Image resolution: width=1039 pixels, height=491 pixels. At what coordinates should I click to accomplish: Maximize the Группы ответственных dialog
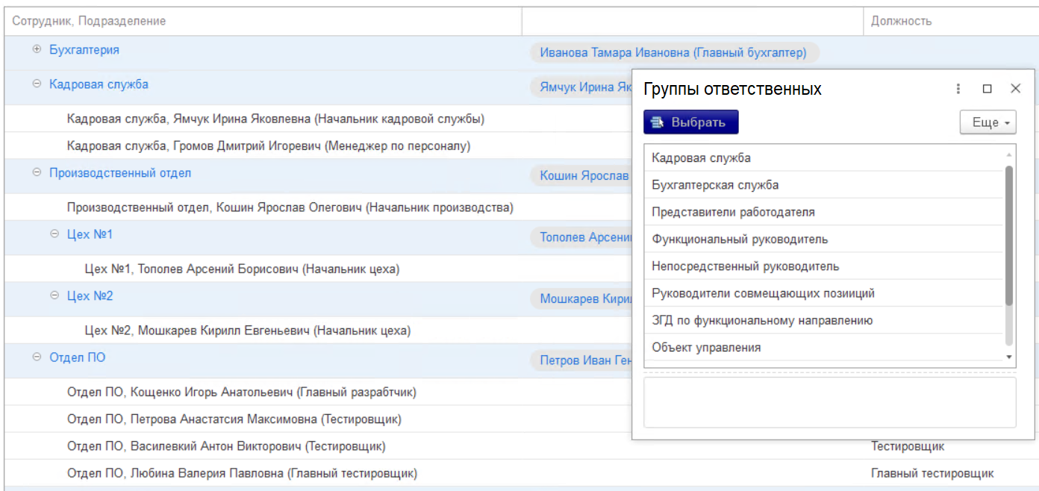click(987, 89)
